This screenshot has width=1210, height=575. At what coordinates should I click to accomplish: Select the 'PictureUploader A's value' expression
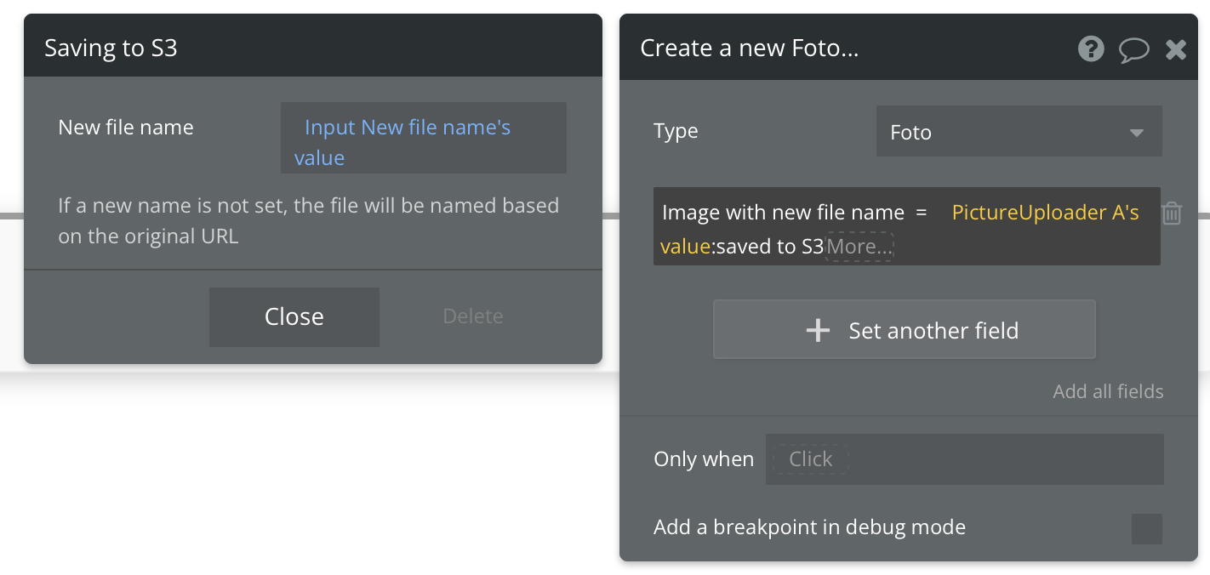point(1045,213)
